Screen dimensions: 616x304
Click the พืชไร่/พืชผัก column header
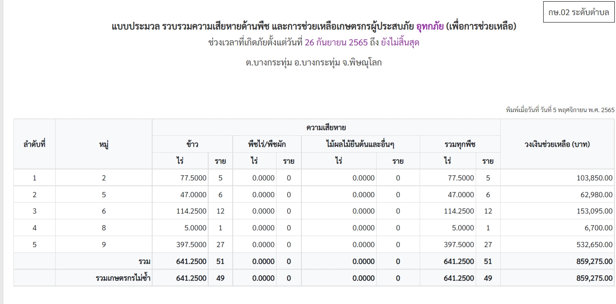[267, 144]
